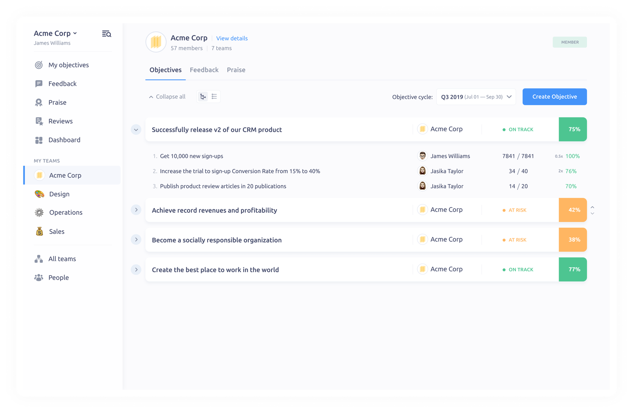Switch to the Feedback tab
Viewport: 633px width, 413px height.
(204, 70)
